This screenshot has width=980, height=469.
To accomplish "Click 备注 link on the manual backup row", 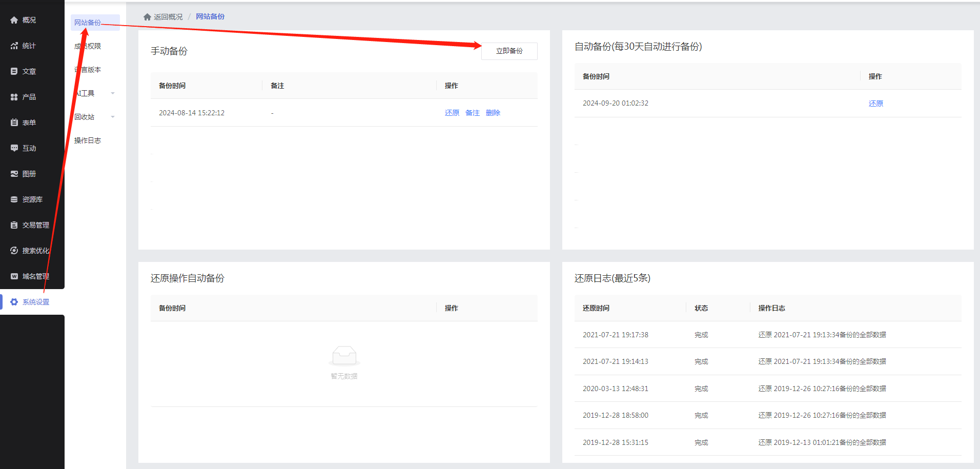I will tap(472, 113).
